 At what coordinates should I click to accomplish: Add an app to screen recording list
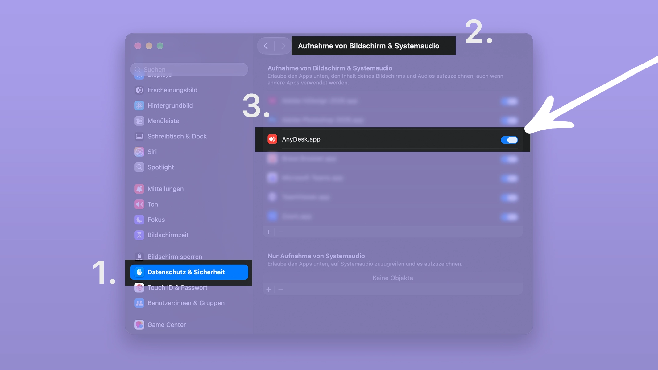click(x=268, y=232)
